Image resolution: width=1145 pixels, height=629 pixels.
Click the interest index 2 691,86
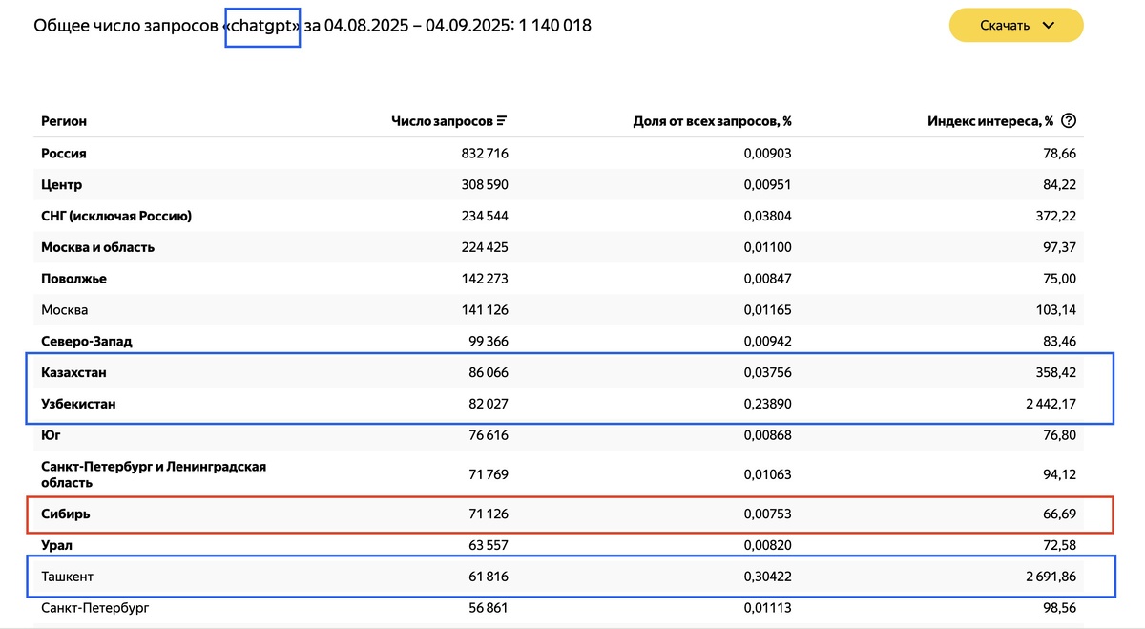coord(1050,577)
